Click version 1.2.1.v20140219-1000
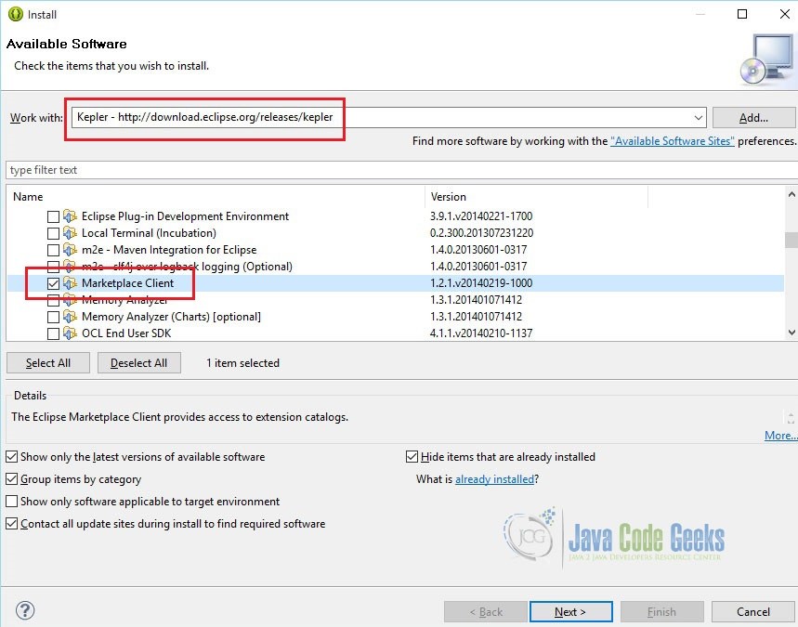This screenshot has width=798, height=627. [481, 283]
